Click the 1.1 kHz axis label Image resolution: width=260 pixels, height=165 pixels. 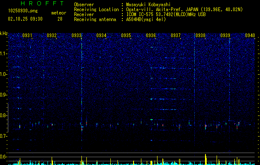click(4, 54)
